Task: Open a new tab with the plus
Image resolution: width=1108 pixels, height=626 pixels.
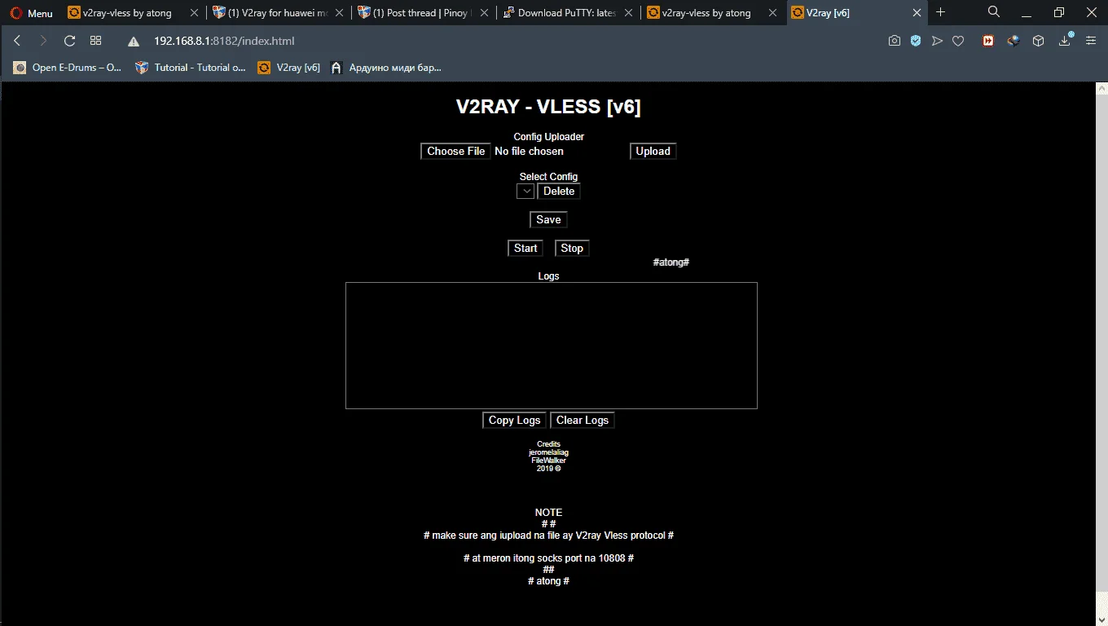Action: point(941,12)
